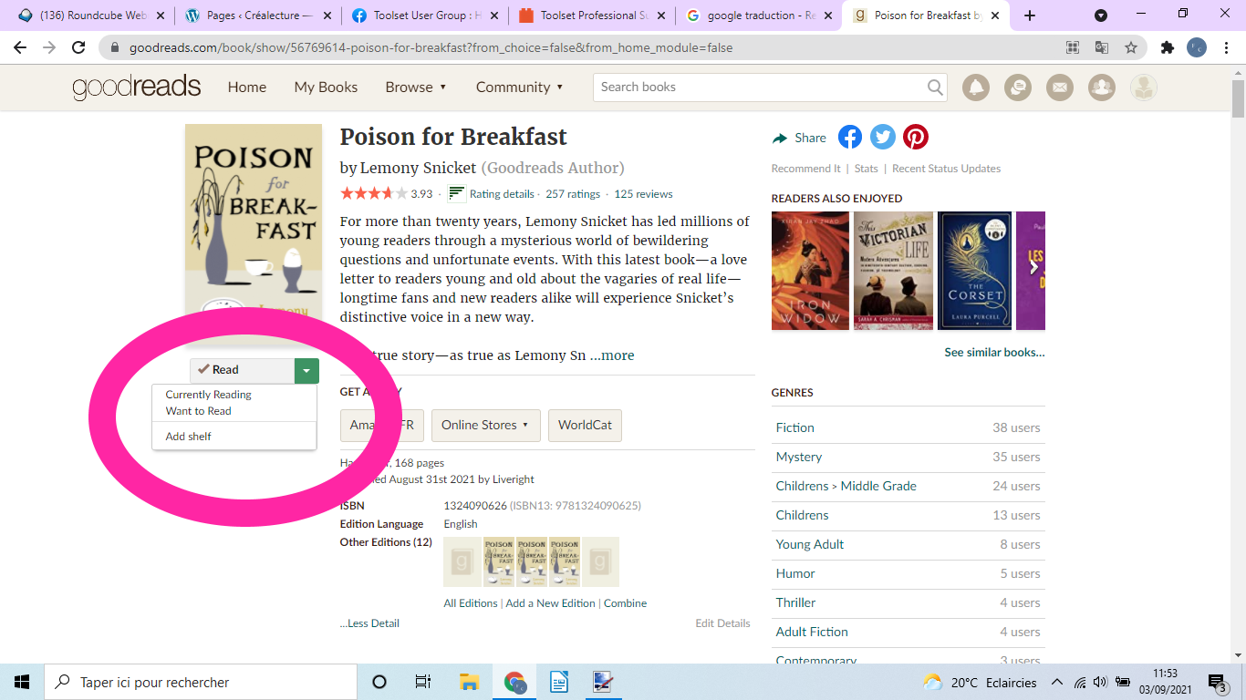Open the Community dropdown menu
This screenshot has width=1246, height=700.
click(x=520, y=87)
